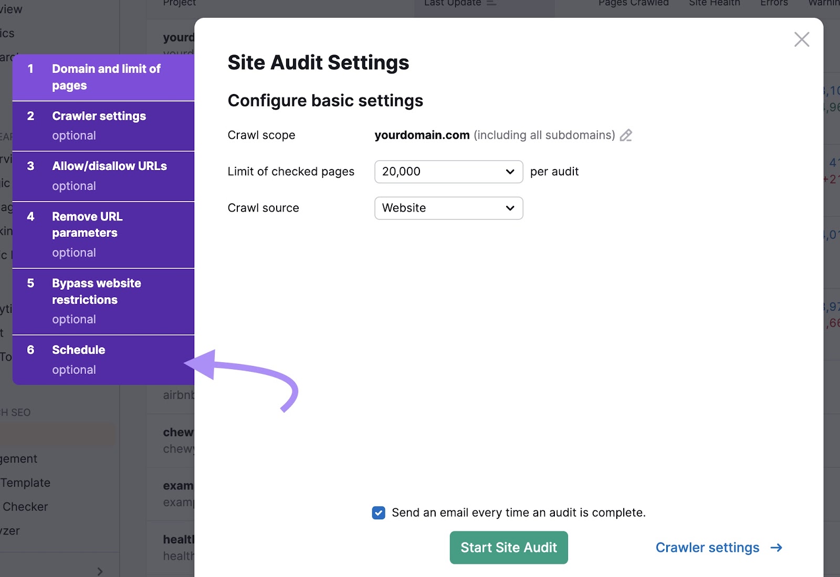The width and height of the screenshot is (840, 577).
Task: Click the sort icon beside Last Update
Action: pos(491,3)
